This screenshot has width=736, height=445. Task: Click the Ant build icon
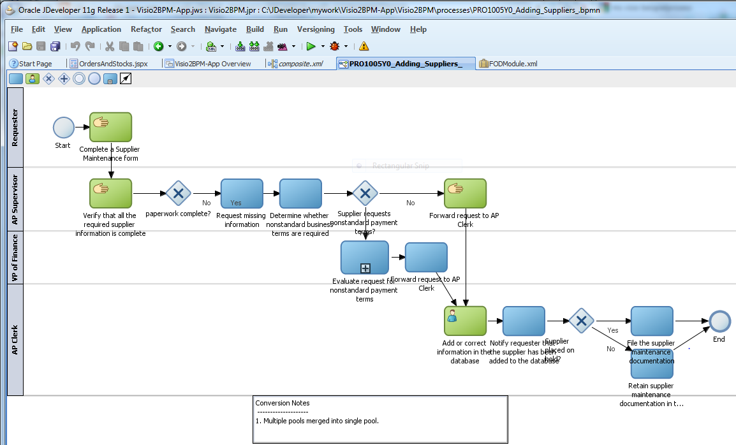283,46
